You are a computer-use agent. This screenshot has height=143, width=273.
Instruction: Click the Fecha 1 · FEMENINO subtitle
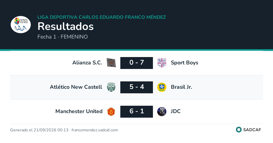coord(62,37)
